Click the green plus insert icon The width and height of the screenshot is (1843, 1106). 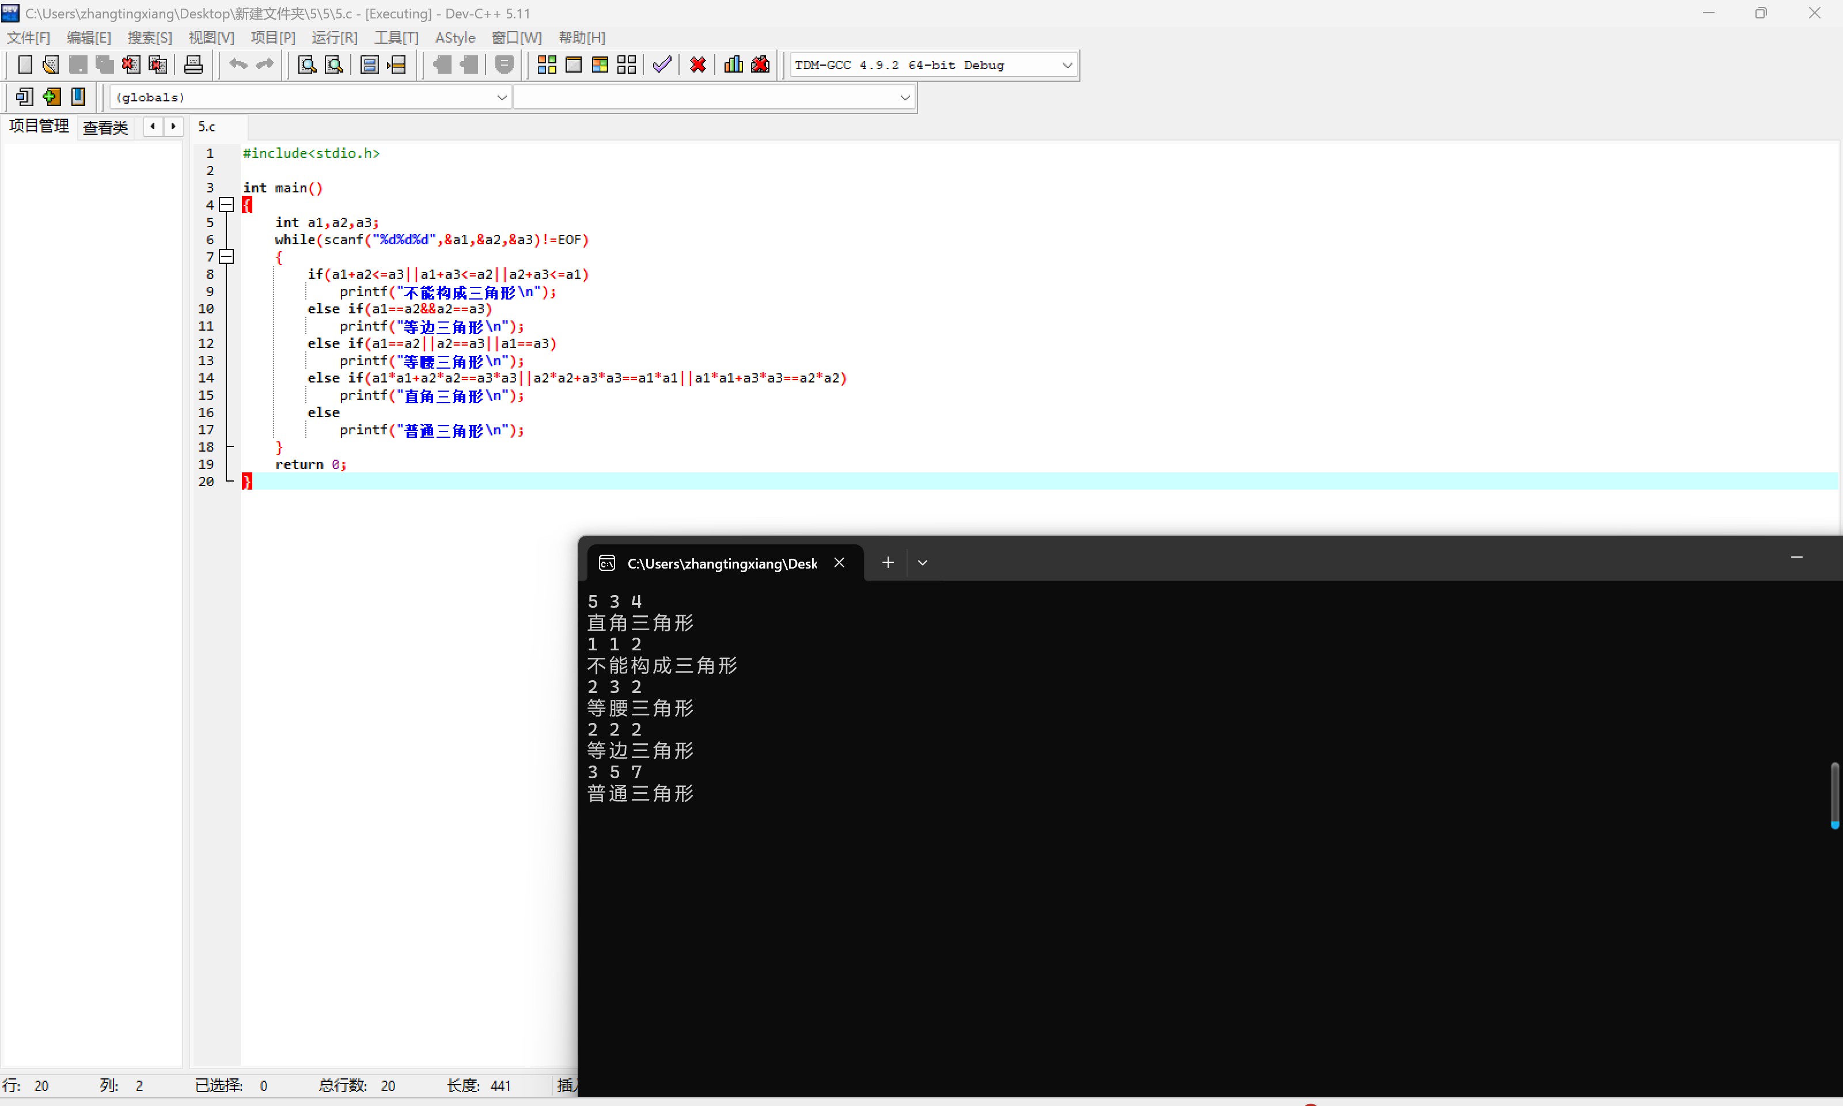click(51, 97)
